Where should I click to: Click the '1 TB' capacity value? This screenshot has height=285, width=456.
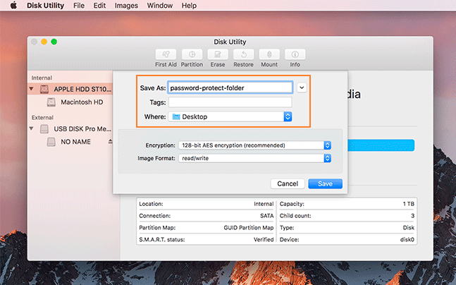(408, 204)
